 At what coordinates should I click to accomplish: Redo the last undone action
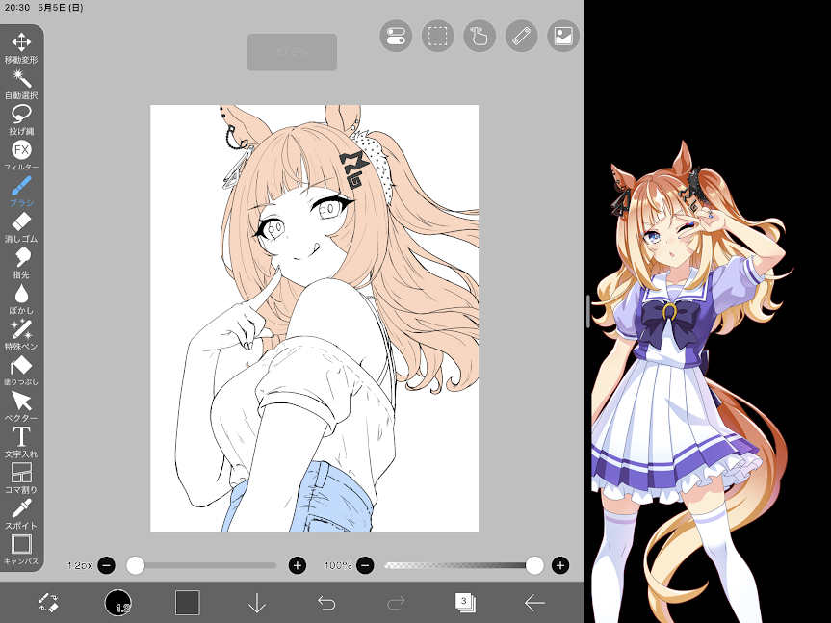[x=396, y=603]
